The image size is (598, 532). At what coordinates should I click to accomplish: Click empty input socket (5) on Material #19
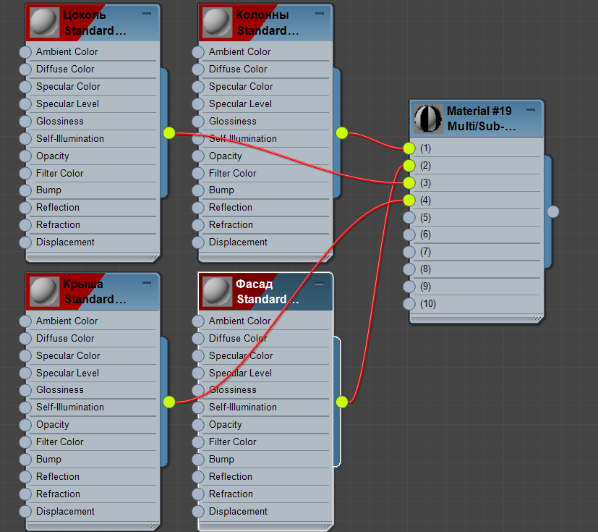click(x=409, y=218)
